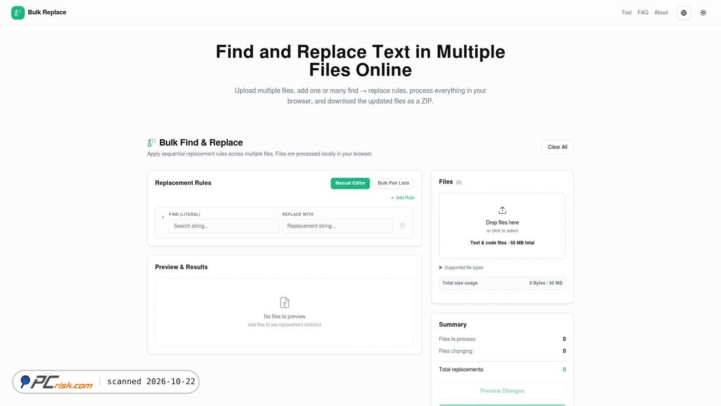Focus the Search string input field

click(224, 226)
